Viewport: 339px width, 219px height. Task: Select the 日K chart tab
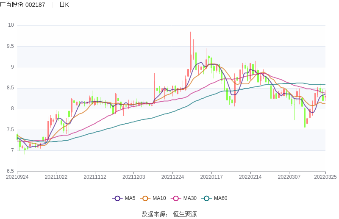[64, 5]
